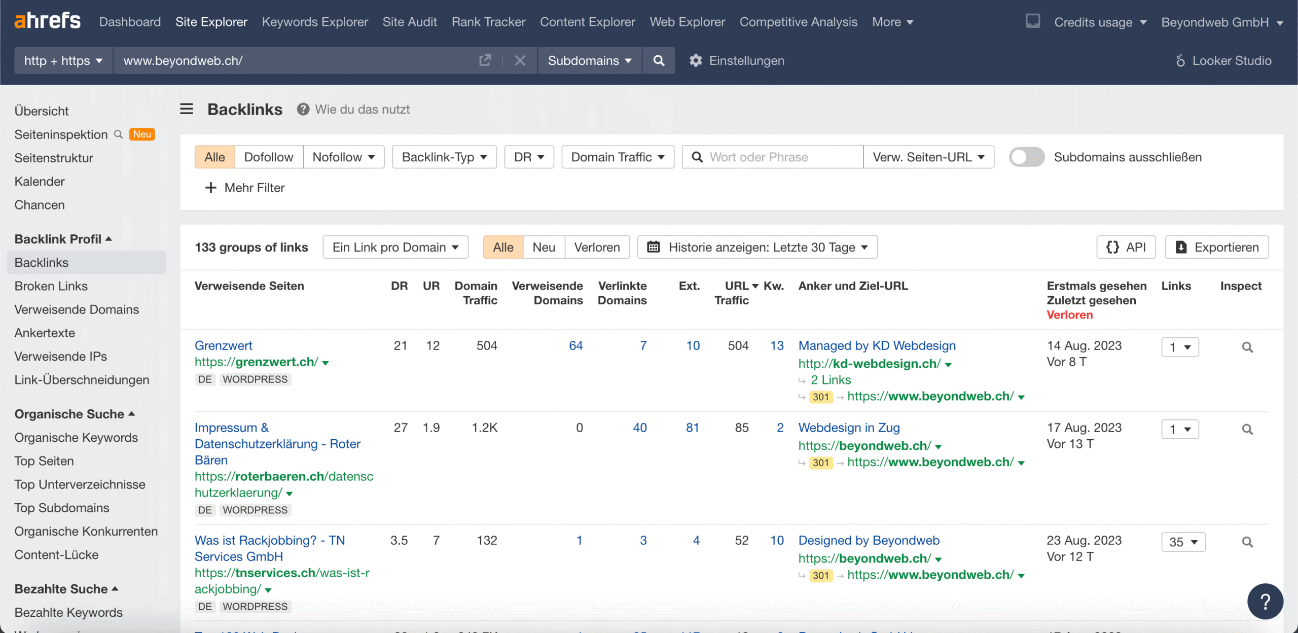The image size is (1298, 633).
Task: Collapse the Bezahlte Suche section
Action: point(66,589)
